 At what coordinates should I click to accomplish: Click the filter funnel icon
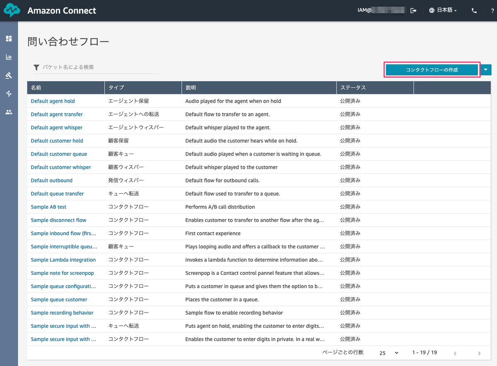36,67
